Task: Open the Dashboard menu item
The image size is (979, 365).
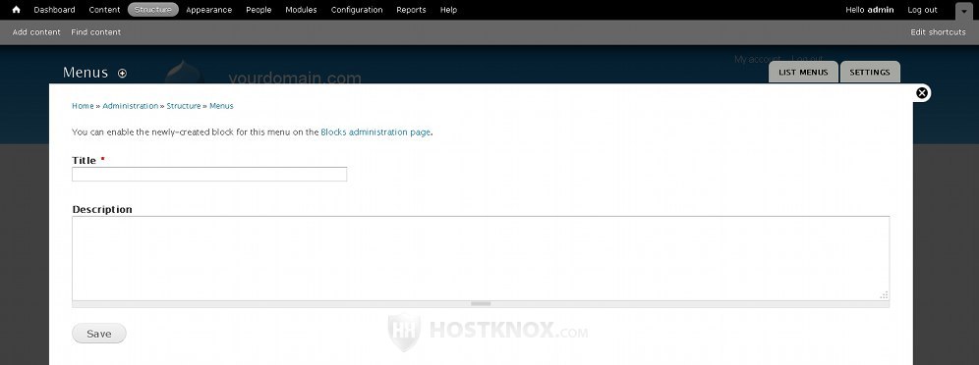Action: coord(54,10)
